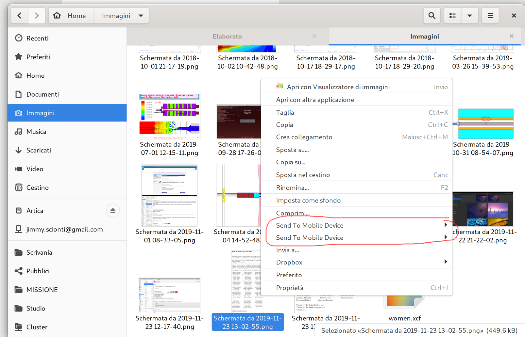The width and height of the screenshot is (525, 337).
Task: Select Preferito in the context menu
Action: (x=357, y=275)
